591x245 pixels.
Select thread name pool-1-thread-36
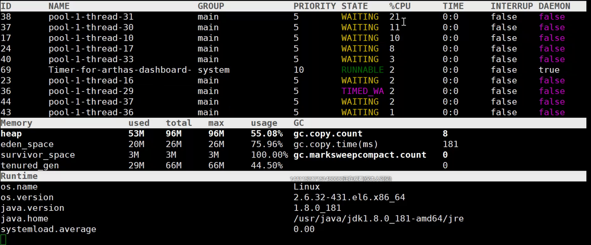[x=91, y=112]
